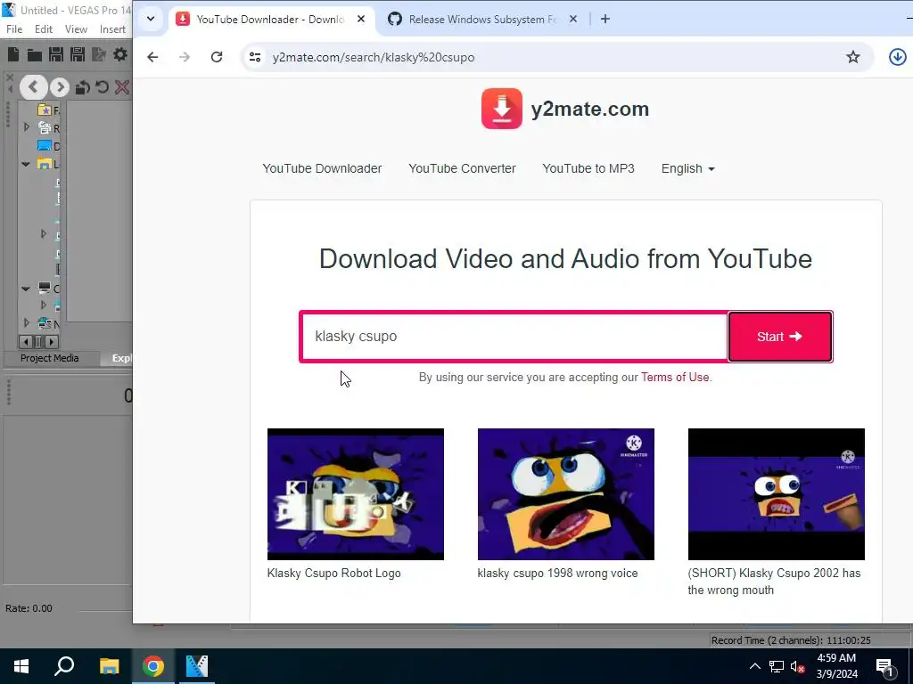The width and height of the screenshot is (913, 684).
Task: View site information icon in address bar
Action: coord(255,57)
